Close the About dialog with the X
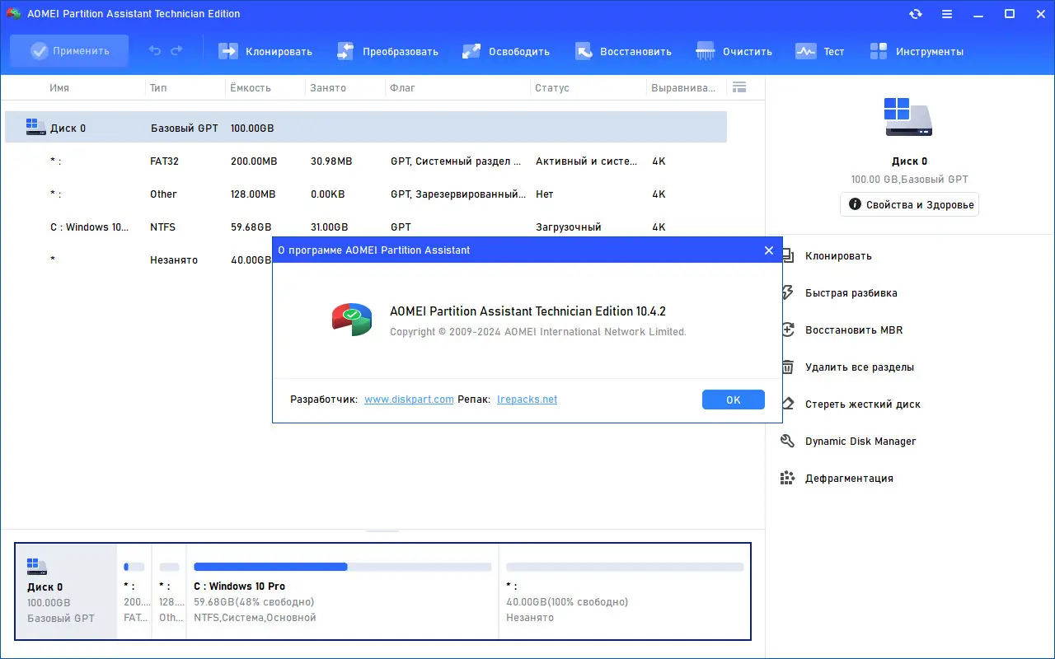Viewport: 1055px width, 659px height. (769, 250)
